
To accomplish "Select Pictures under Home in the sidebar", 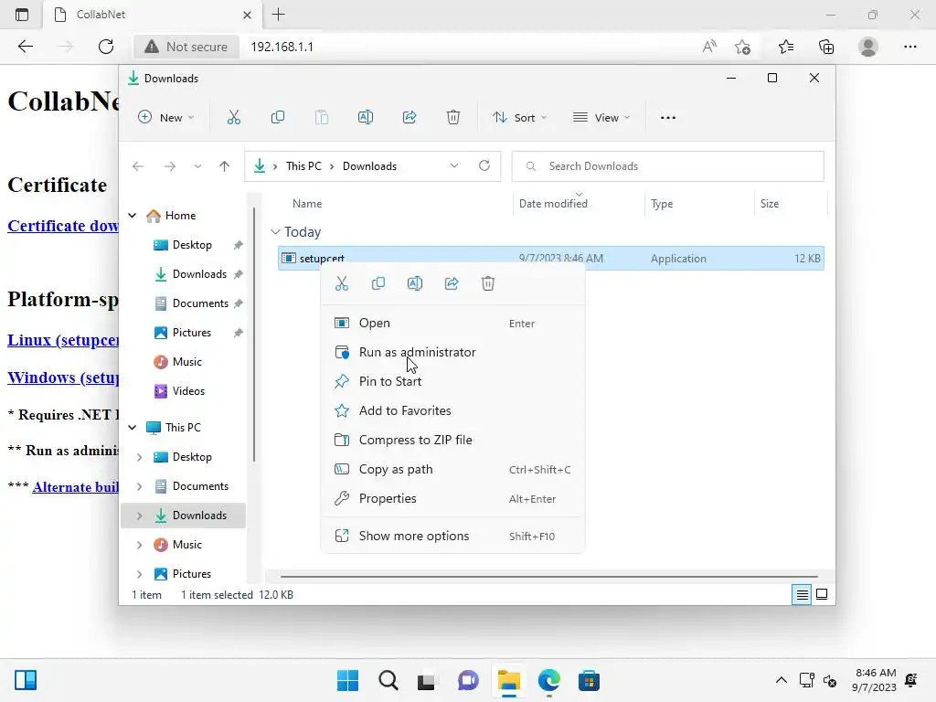I will point(191,333).
